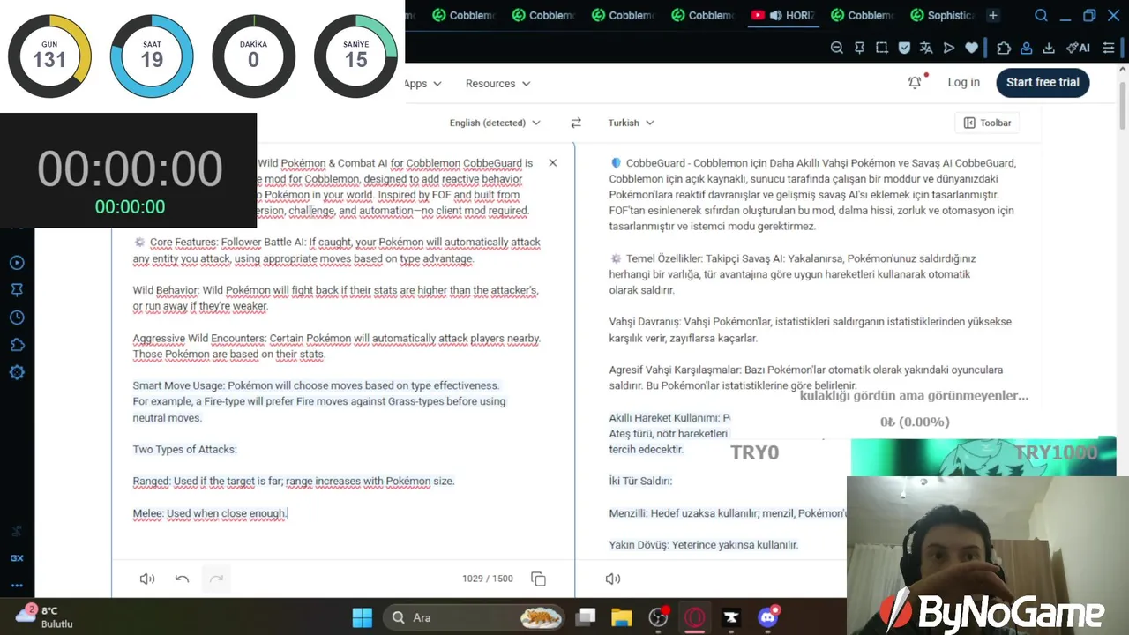Open Task View in the taskbar
Image resolution: width=1129 pixels, height=635 pixels.
click(x=586, y=617)
